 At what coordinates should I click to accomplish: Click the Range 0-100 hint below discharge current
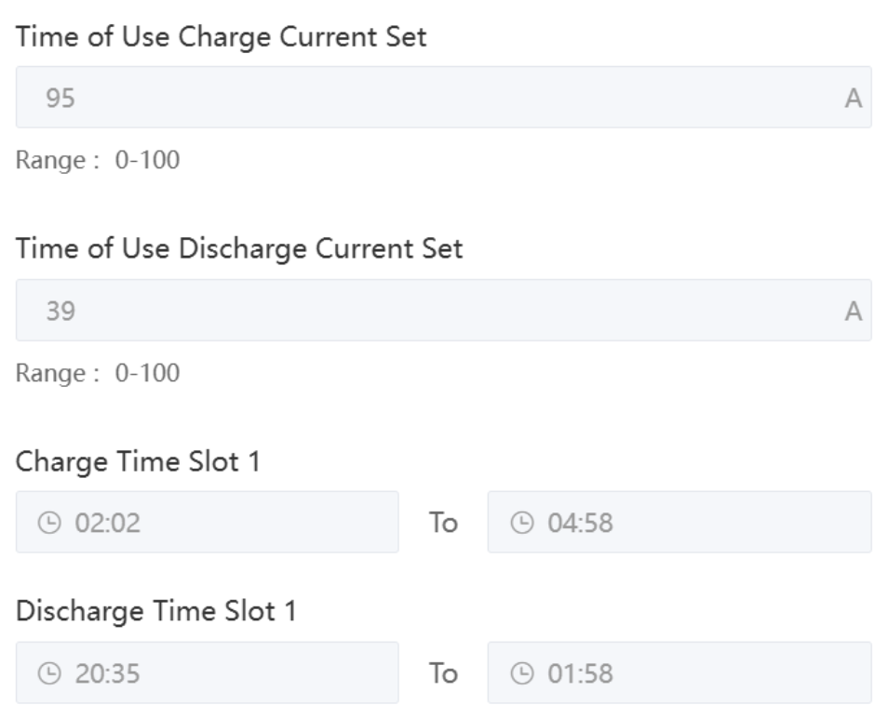tap(98, 374)
